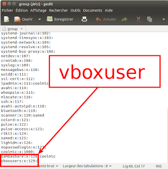
Task: Click the line lpadmin:x:113:coolmic
Action: [25, 83]
